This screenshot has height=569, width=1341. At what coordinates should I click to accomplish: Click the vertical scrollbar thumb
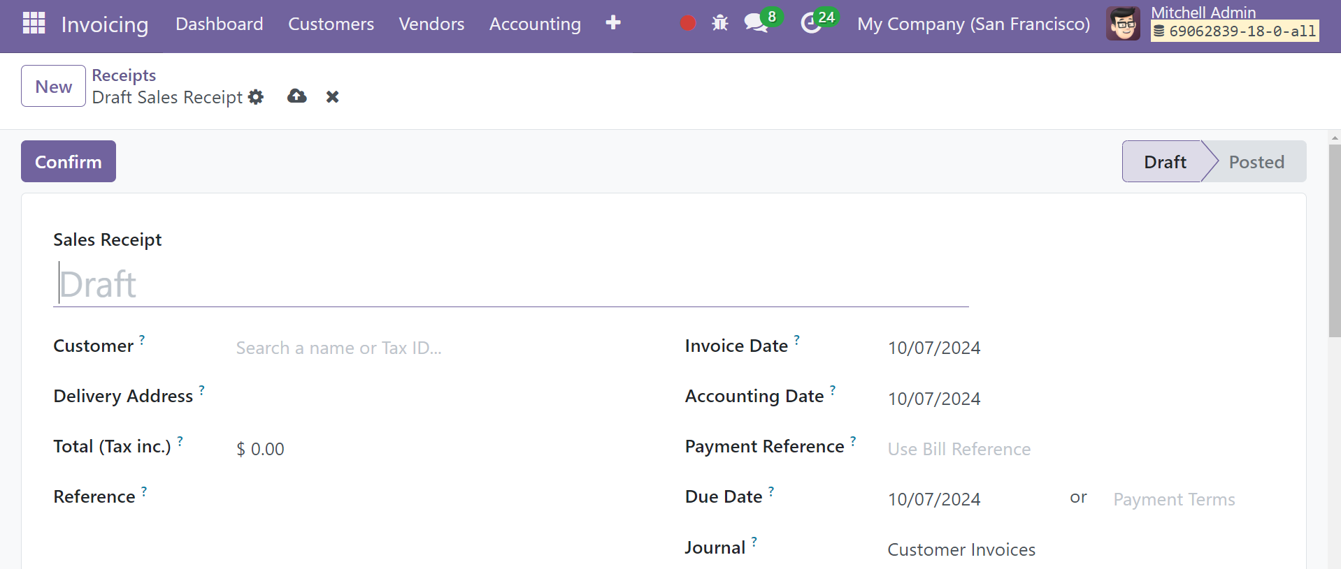pos(1335,241)
